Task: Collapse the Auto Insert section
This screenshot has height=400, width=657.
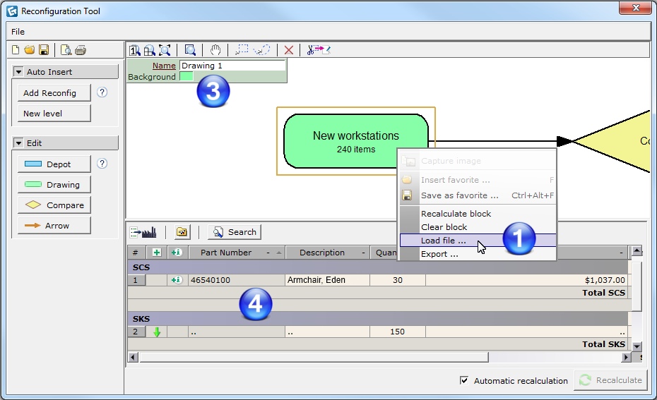Action: pyautogui.click(x=18, y=72)
